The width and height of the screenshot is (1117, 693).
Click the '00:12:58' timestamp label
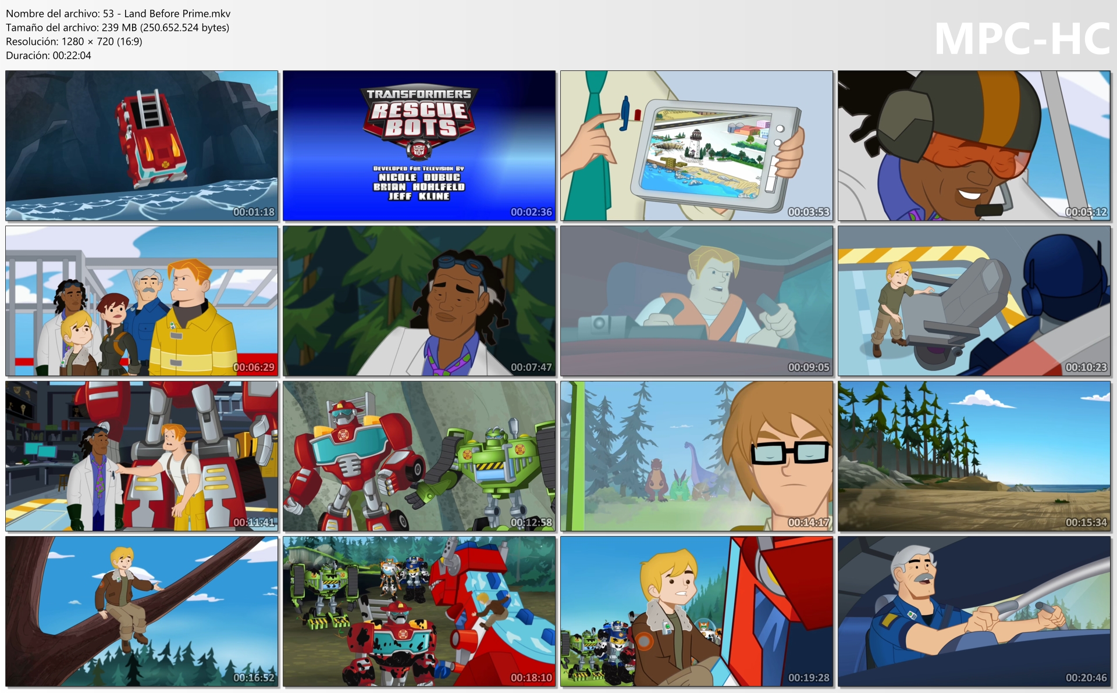click(x=531, y=523)
